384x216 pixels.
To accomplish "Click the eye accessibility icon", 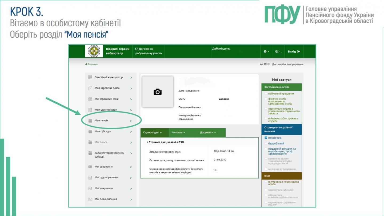I will click(278, 51).
